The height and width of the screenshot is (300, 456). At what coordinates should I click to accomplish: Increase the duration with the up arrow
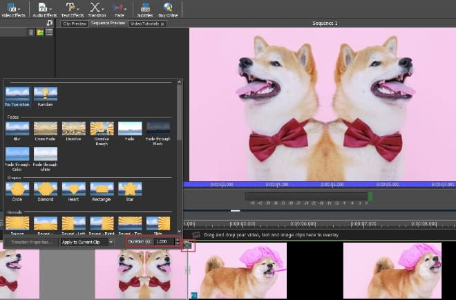pyautogui.click(x=177, y=240)
